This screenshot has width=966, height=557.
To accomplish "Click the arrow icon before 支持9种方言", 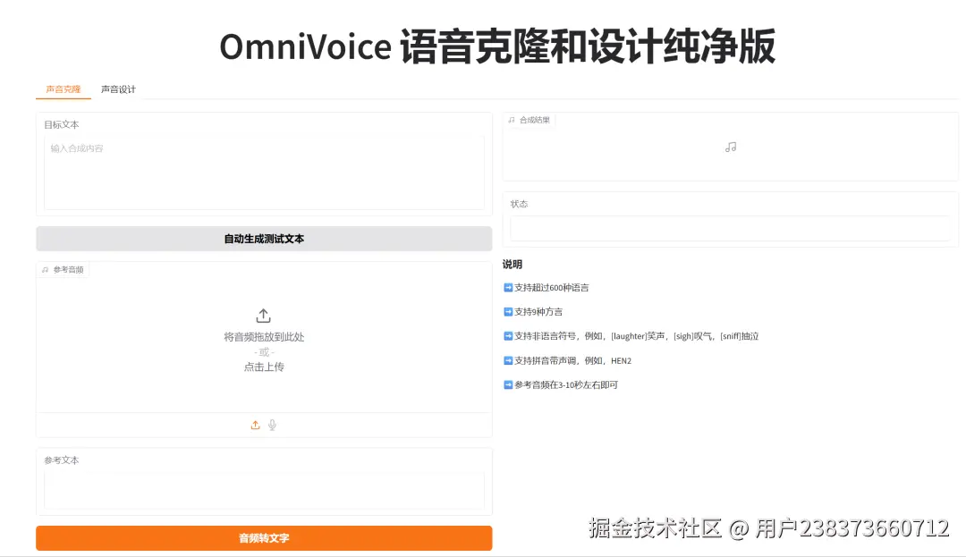I will pos(508,311).
